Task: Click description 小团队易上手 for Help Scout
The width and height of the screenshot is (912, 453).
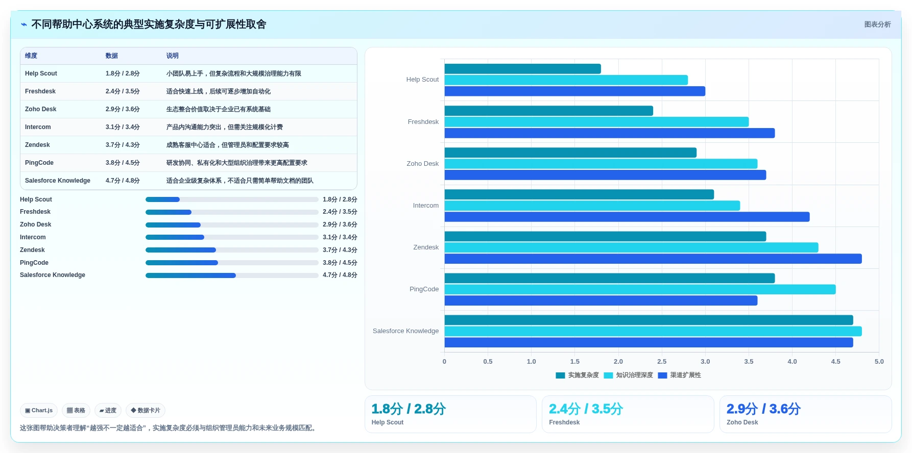Action: (234, 73)
